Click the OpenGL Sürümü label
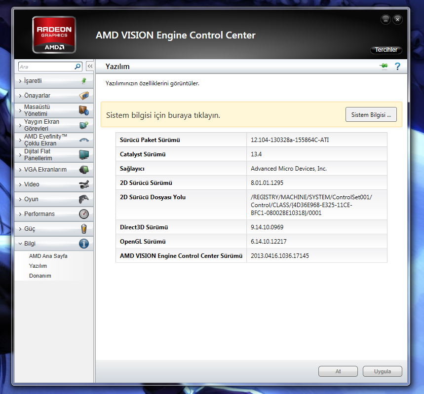This screenshot has width=424, height=394. click(143, 242)
